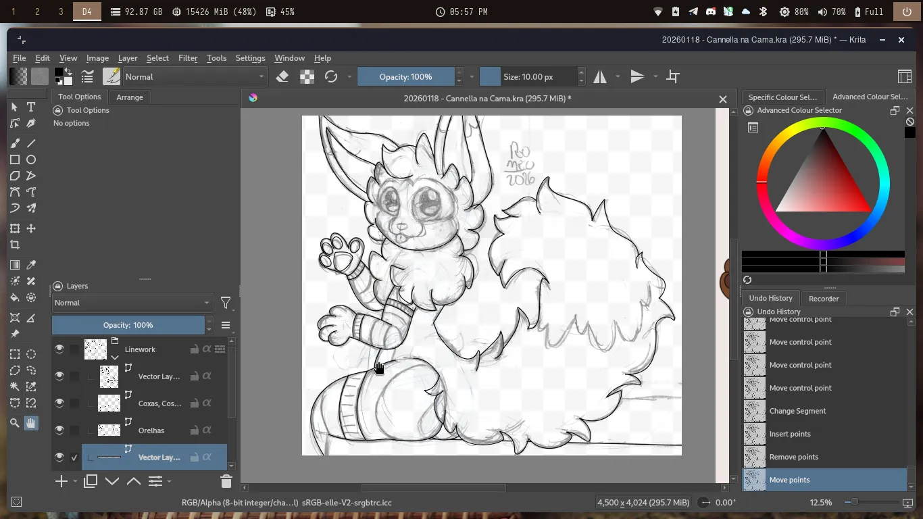Switch to the Recorder tab
Image resolution: width=923 pixels, height=519 pixels.
(x=824, y=299)
